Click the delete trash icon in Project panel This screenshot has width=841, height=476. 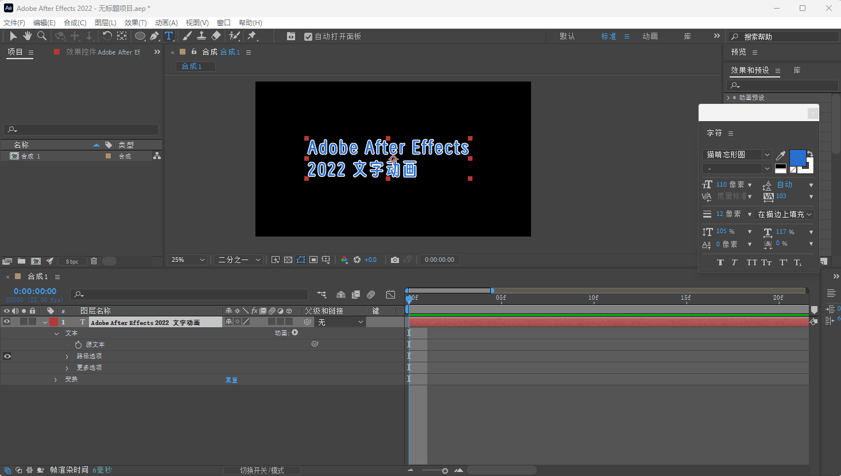94,261
